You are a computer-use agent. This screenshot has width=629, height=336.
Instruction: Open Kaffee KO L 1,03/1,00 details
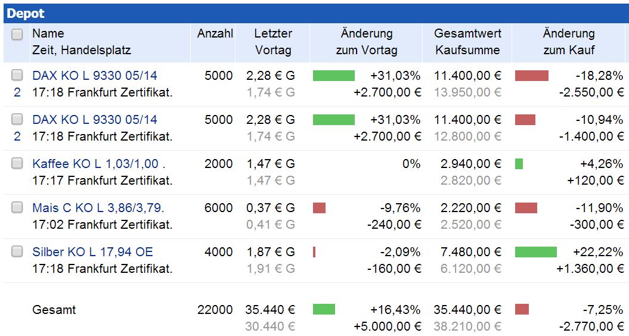(x=95, y=164)
